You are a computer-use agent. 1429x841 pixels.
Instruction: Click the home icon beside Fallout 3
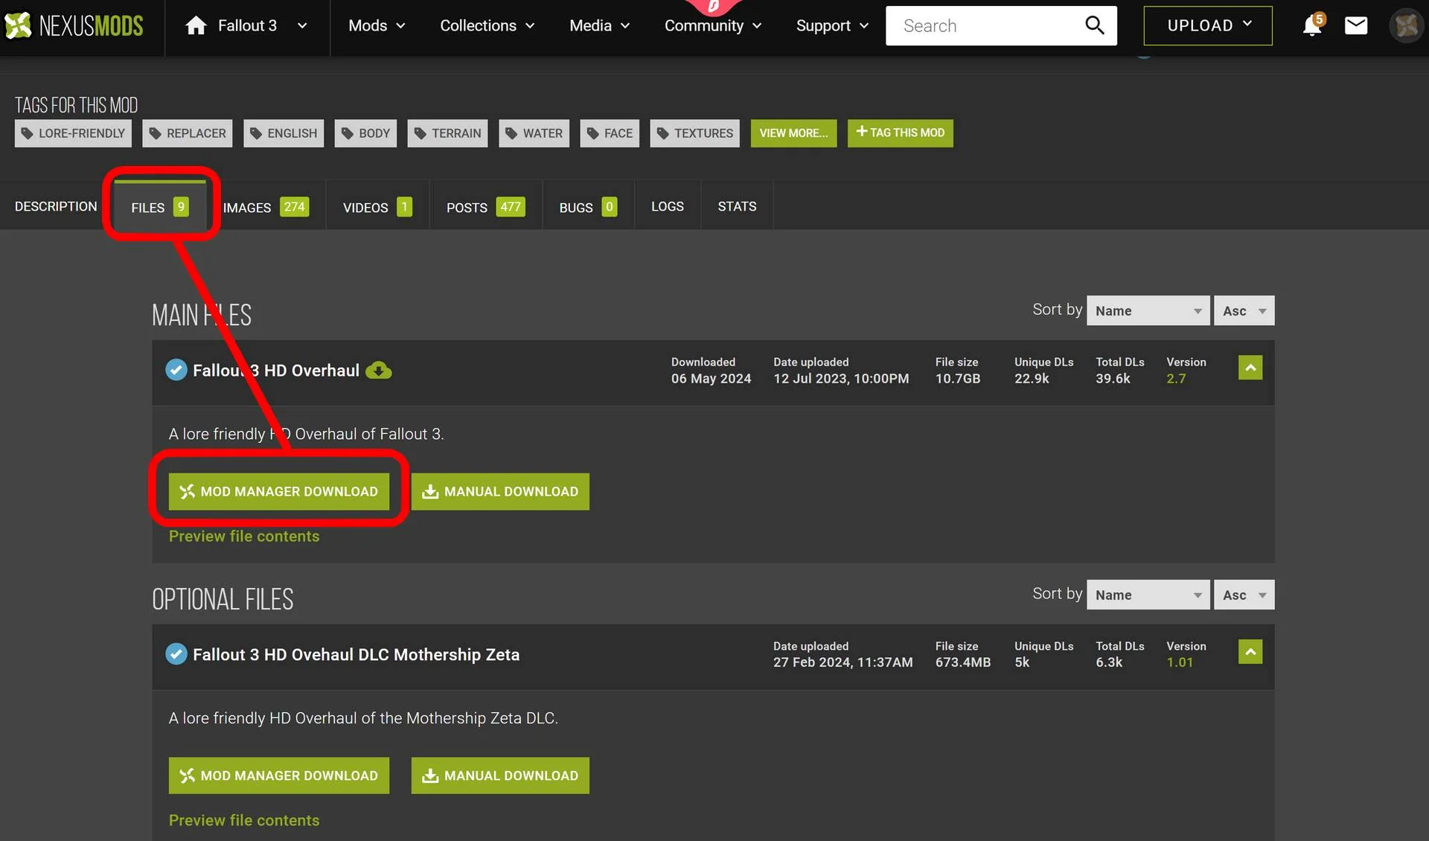coord(196,26)
